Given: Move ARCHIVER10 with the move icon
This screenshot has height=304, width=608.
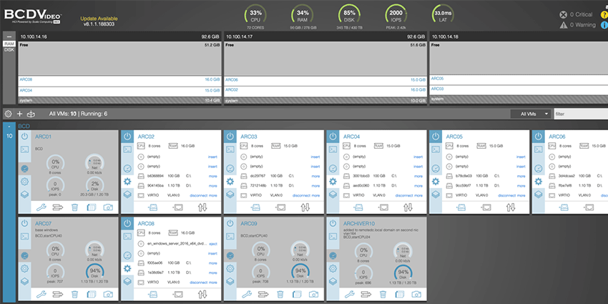Looking at the screenshot, I should (x=366, y=295).
